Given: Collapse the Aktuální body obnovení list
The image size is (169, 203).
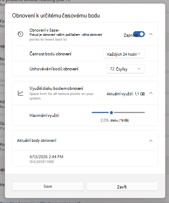Looking at the screenshot, I should coord(151,141).
